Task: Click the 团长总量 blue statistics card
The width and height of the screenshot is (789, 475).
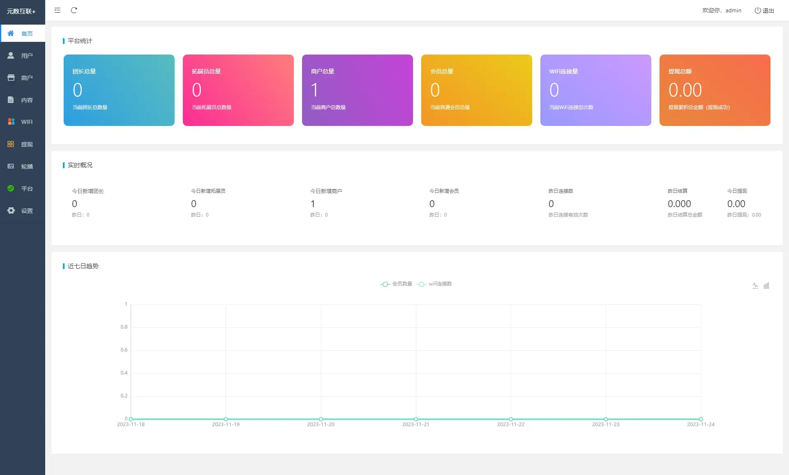Action: [x=119, y=90]
